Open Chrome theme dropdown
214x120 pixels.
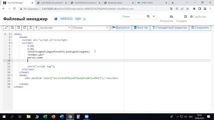[90, 28]
